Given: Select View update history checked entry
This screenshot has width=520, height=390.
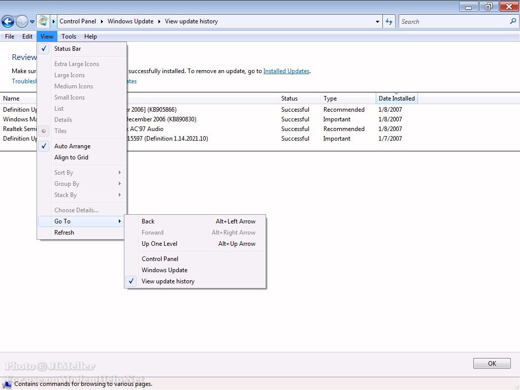Looking at the screenshot, I should point(168,281).
